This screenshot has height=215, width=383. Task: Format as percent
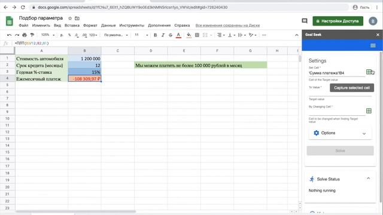69,35
